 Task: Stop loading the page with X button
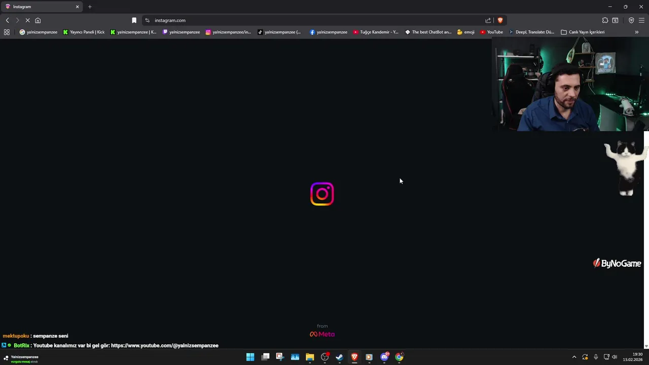point(27,20)
